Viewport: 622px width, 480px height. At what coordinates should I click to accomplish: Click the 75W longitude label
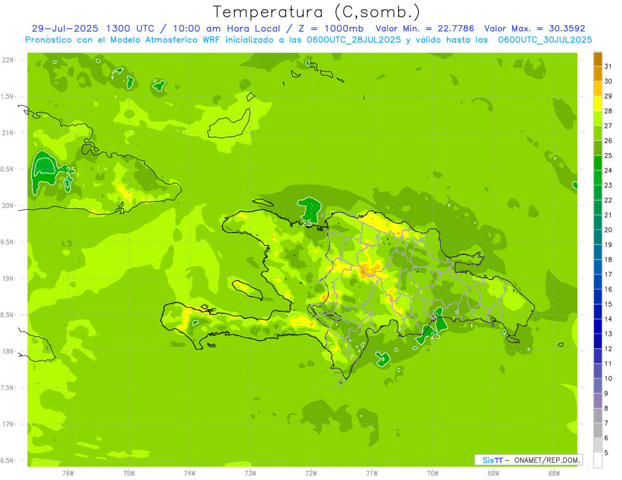tap(129, 473)
